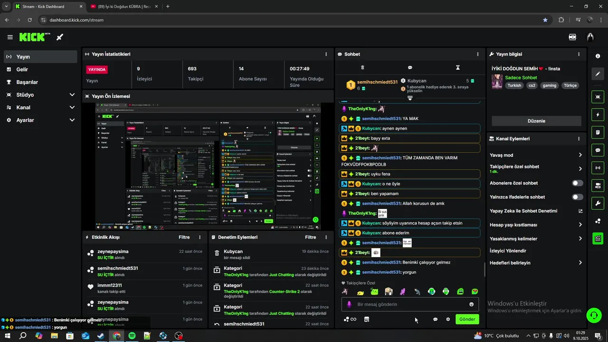Toggle Yalnızca ifadelerle sohbet switch

578,197
